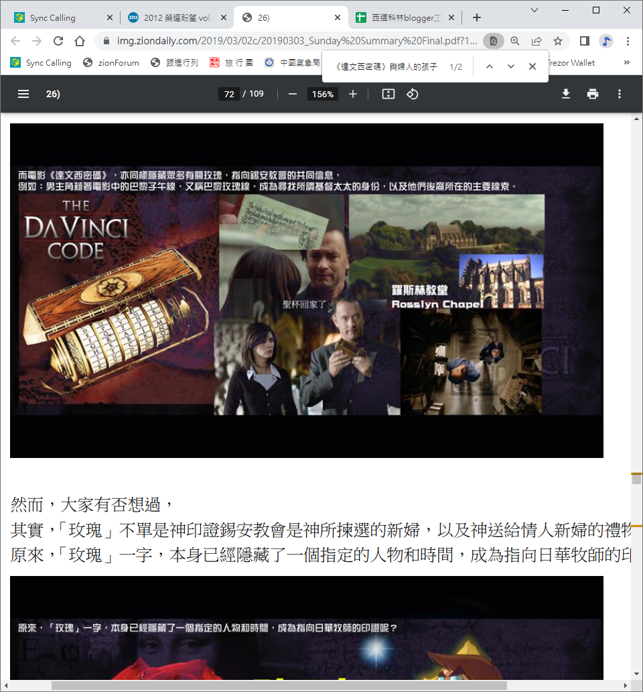Show more bookmarks chevron
The image size is (643, 692).
627,62
